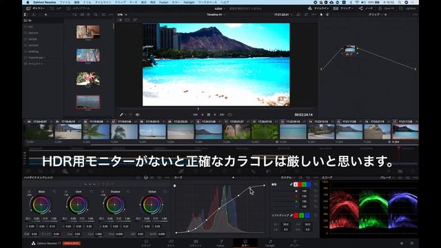This screenshot has height=248, width=441.
Task: Play the clip in reverse
Action: (202, 115)
